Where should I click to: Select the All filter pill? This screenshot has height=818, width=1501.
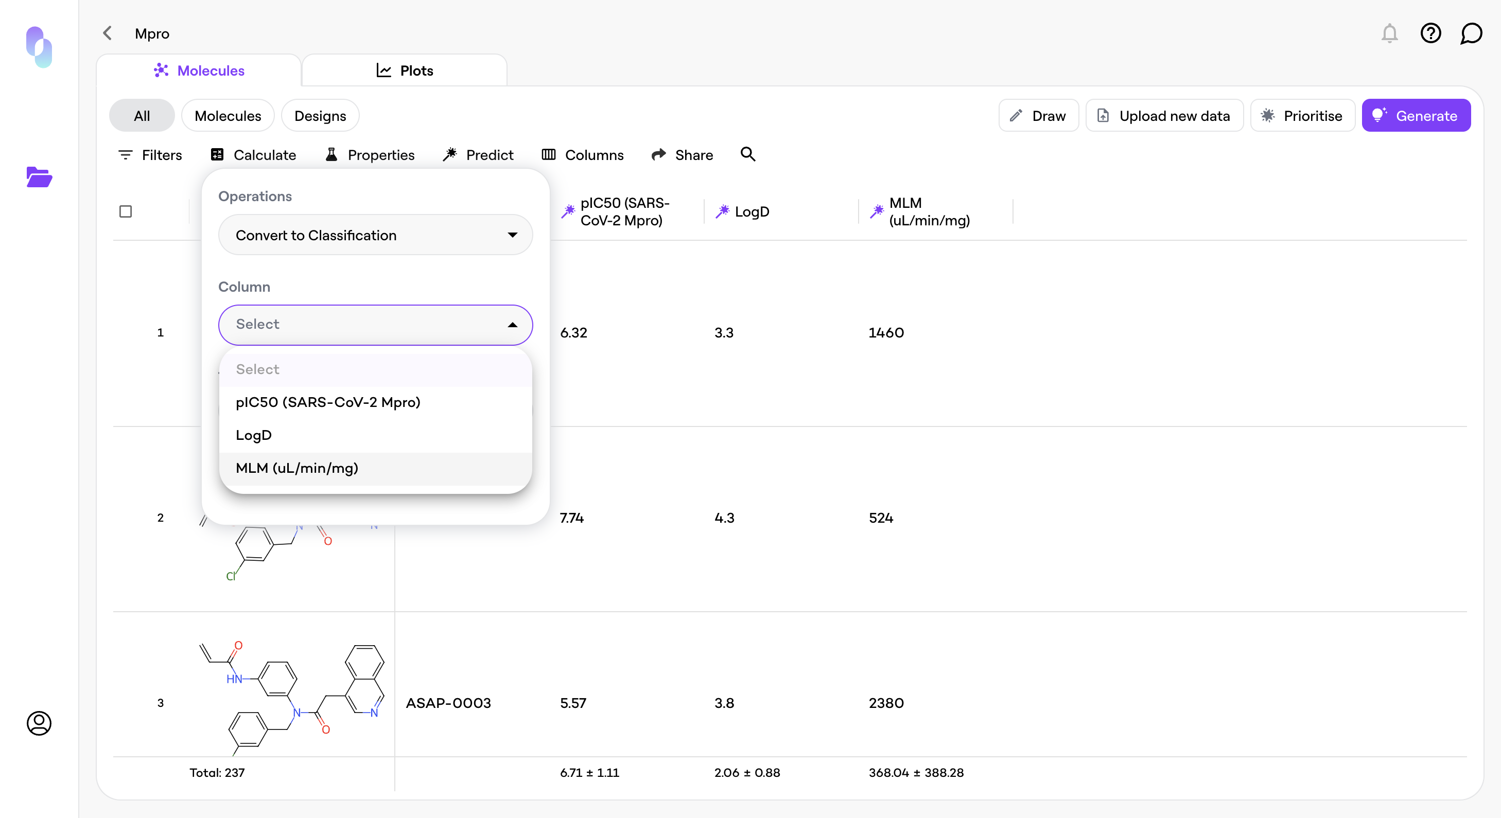(142, 116)
